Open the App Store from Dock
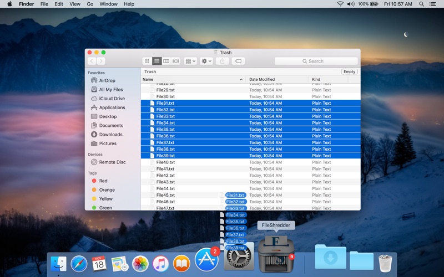Image resolution: width=444 pixels, height=277 pixels. 206,260
